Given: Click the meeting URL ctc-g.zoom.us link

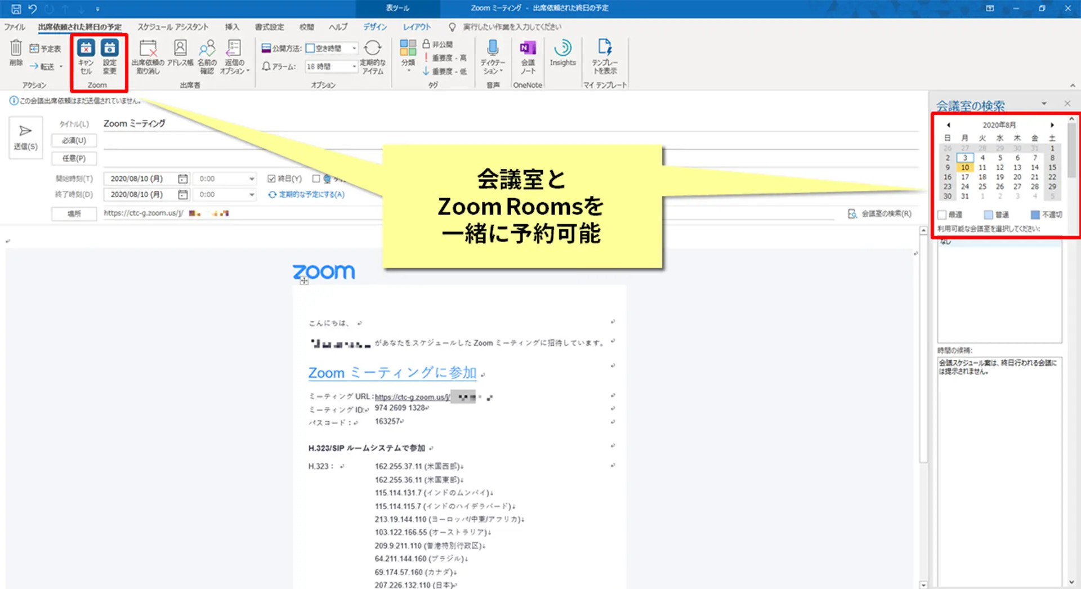Looking at the screenshot, I should click(x=413, y=398).
